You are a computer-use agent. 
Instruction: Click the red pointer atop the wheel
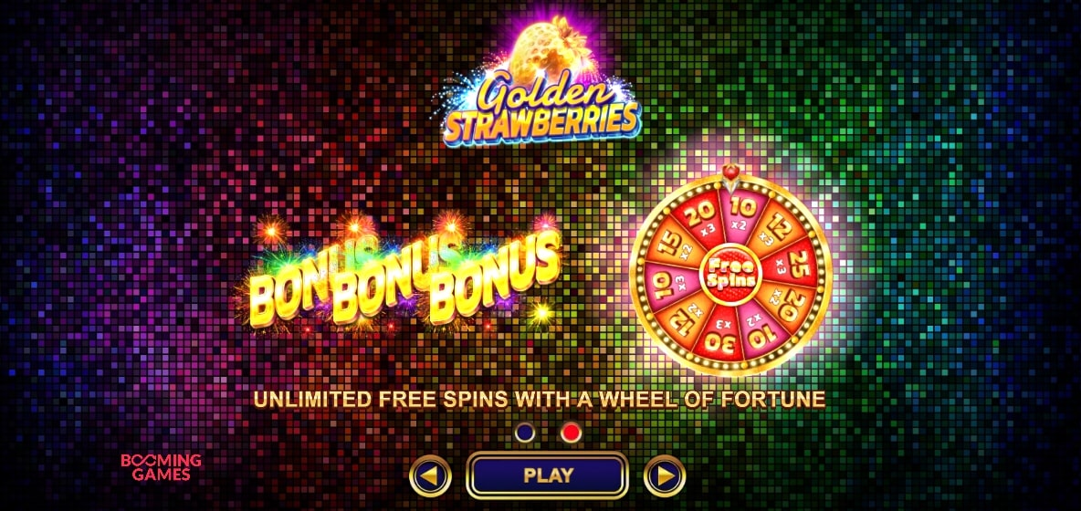pyautogui.click(x=730, y=175)
